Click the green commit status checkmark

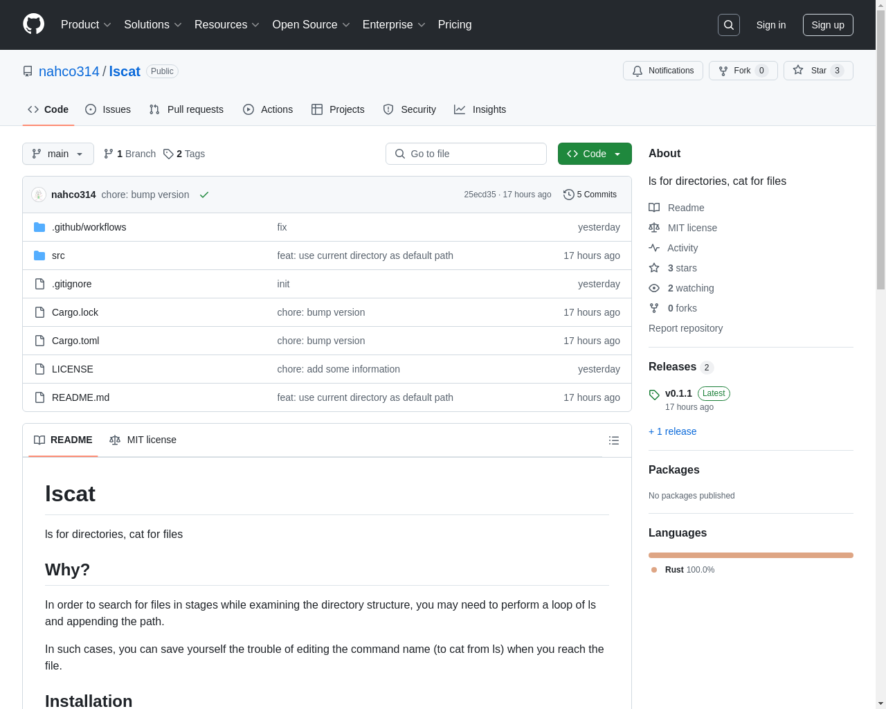pos(204,195)
